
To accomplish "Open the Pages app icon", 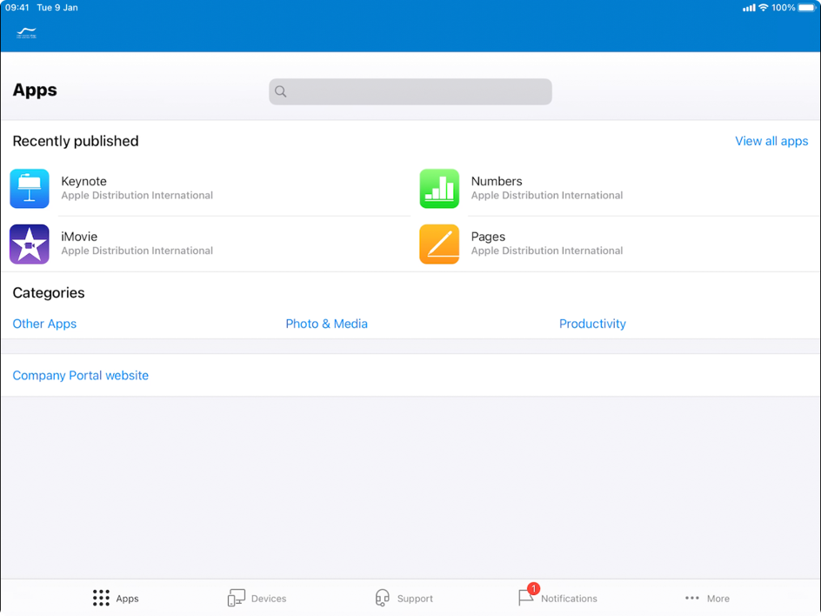I will [439, 244].
